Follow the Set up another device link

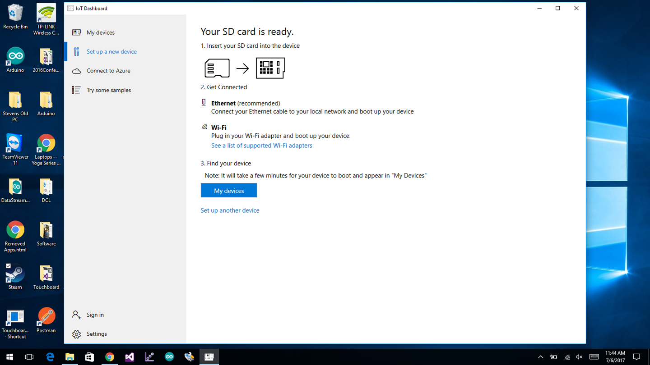pyautogui.click(x=230, y=210)
